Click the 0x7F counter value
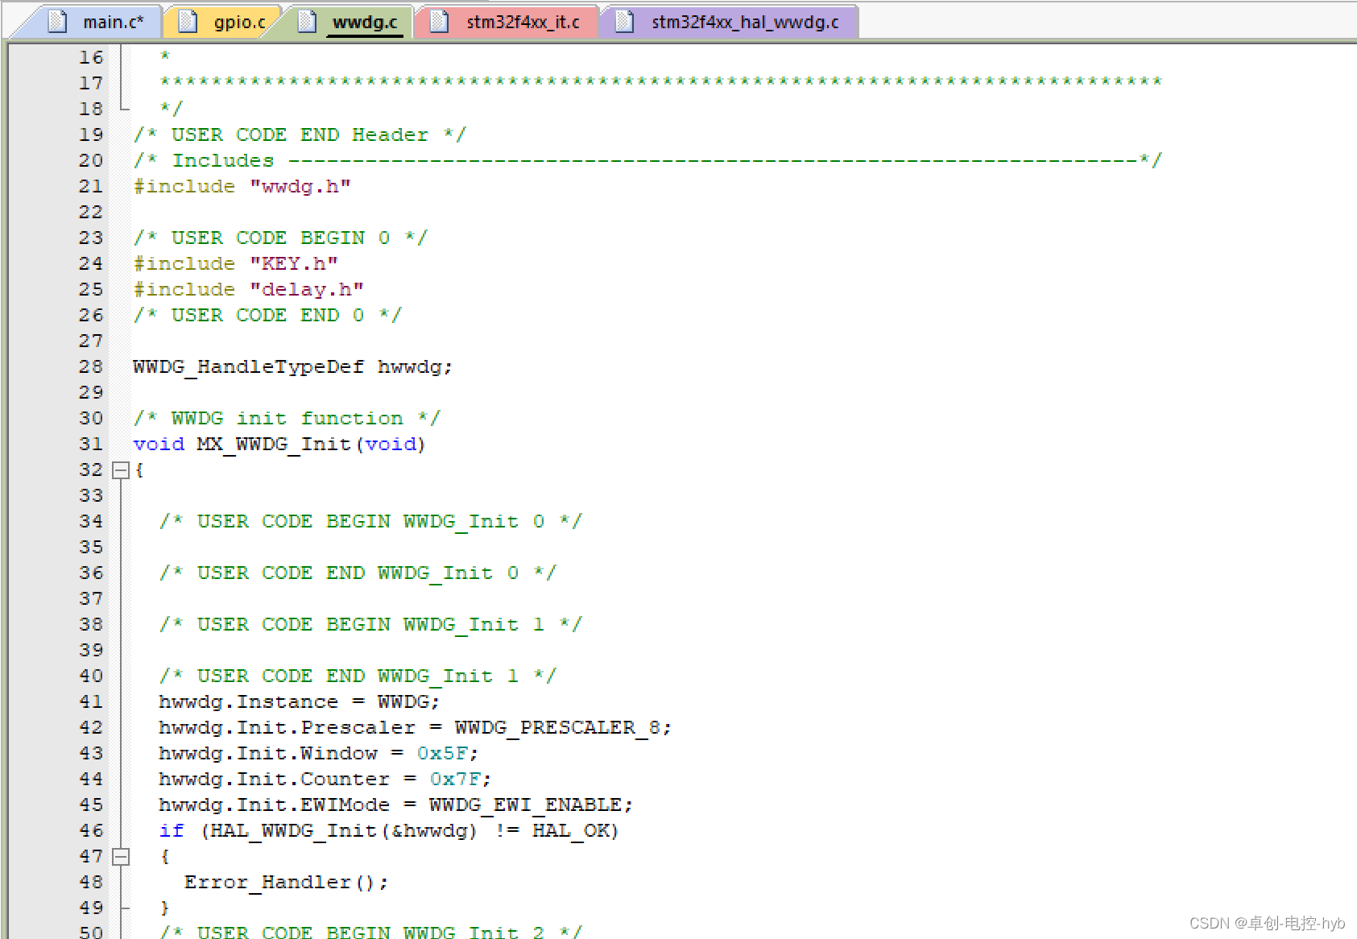The height and width of the screenshot is (939, 1357). point(455,780)
